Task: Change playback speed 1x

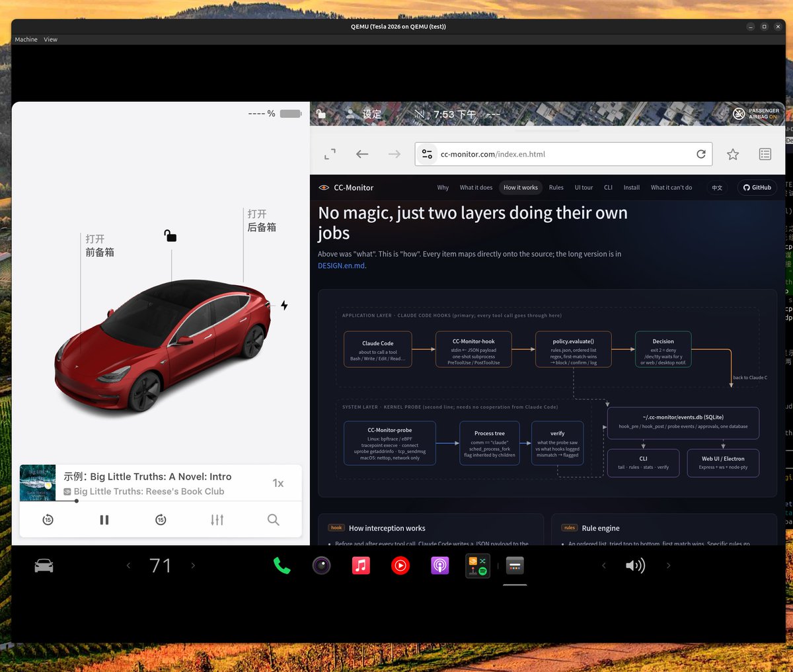Action: click(278, 483)
